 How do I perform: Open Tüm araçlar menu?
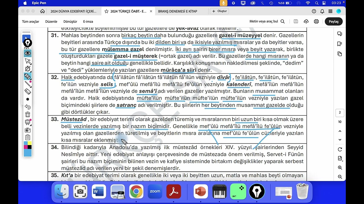(30, 22)
